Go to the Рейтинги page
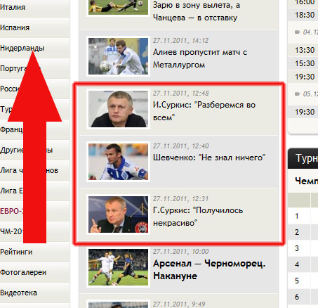 (16, 252)
